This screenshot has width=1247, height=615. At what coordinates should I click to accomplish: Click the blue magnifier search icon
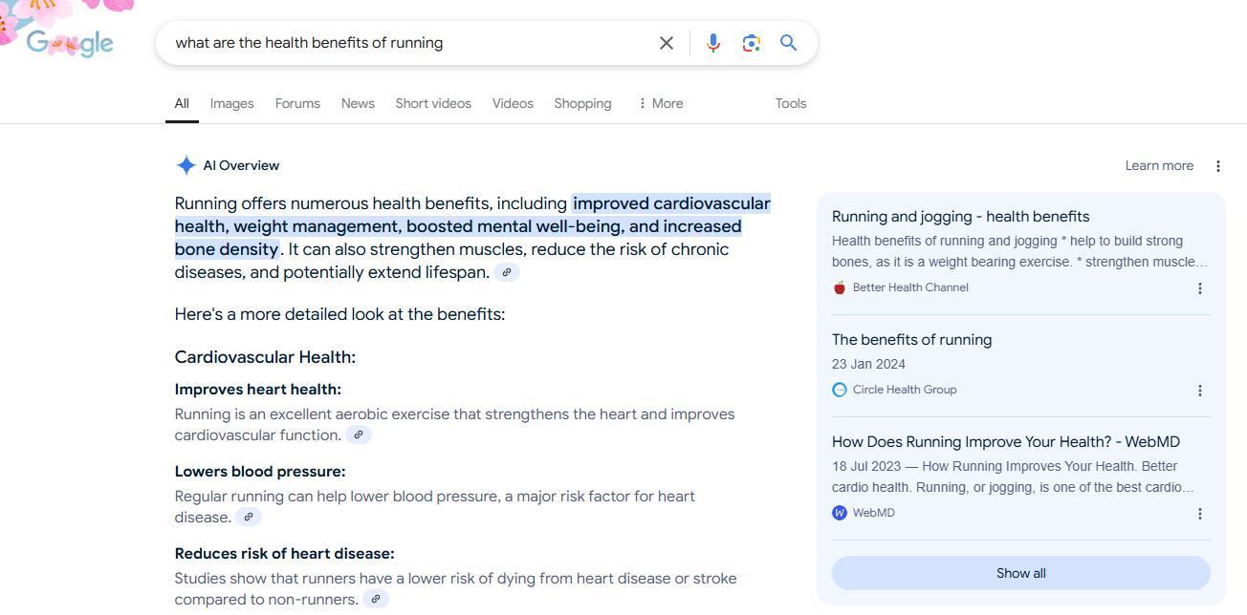(789, 43)
